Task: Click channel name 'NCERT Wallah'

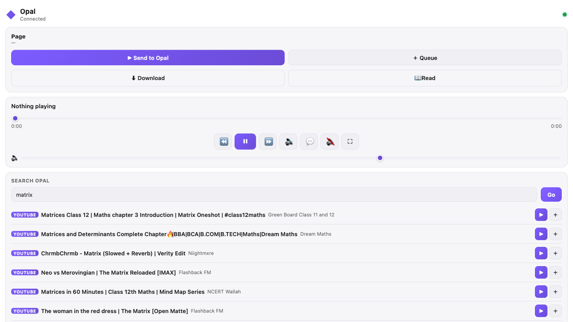Action: point(224,292)
